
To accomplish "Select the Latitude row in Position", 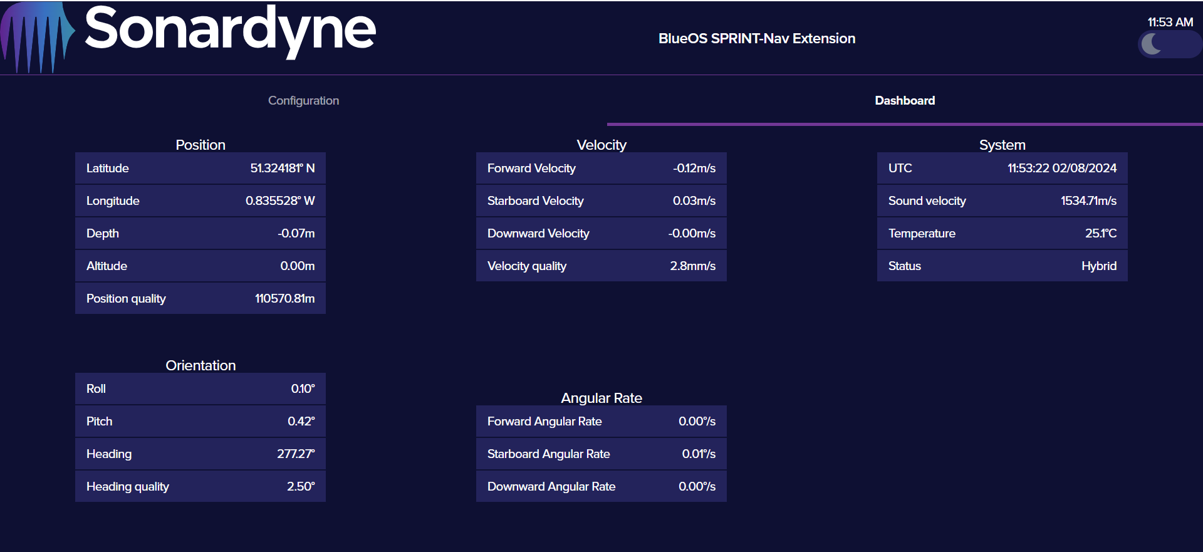I will coord(200,169).
